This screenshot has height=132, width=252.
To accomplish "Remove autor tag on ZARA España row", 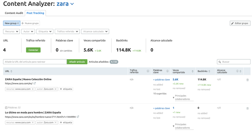I will [55, 89].
